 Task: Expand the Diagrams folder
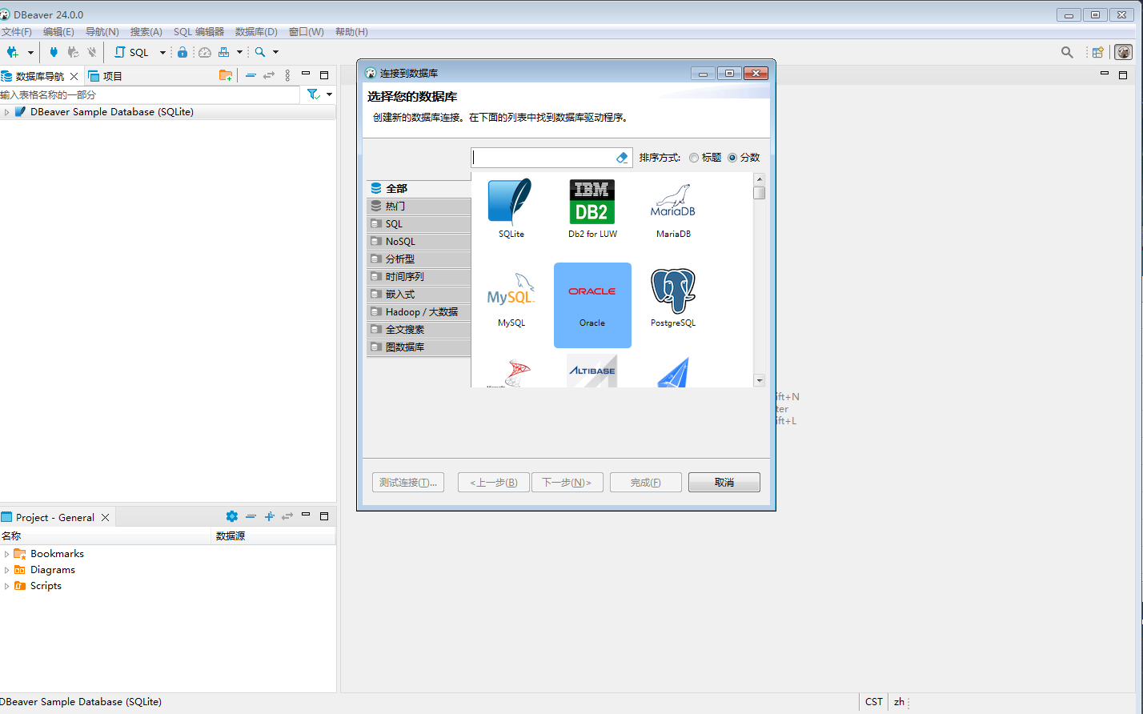[x=6, y=570]
